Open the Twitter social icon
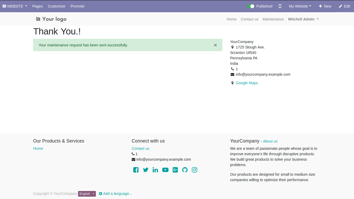 [146, 170]
